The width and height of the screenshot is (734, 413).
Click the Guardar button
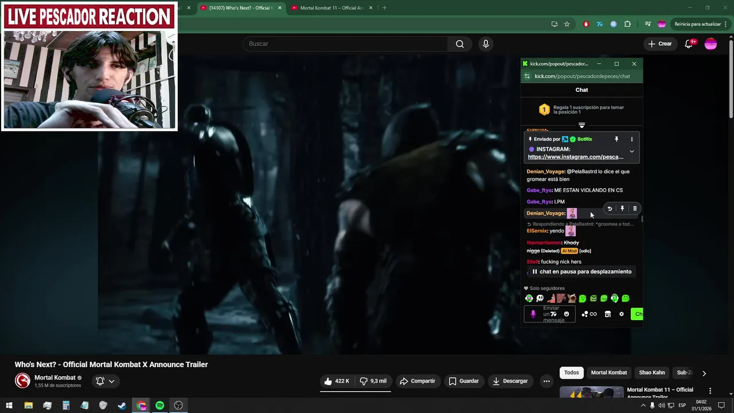tap(463, 381)
